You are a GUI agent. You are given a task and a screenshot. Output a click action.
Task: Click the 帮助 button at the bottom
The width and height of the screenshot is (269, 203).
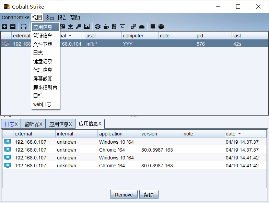[x=149, y=195]
